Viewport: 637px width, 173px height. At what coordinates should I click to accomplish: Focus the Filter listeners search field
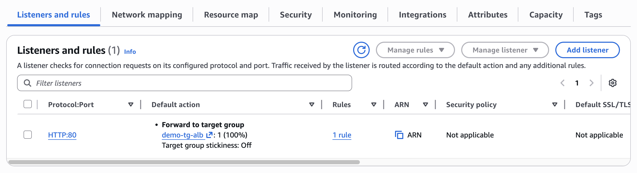point(191,83)
